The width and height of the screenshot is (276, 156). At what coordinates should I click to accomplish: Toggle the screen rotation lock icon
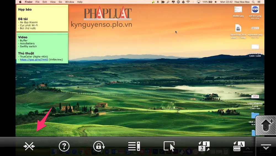point(99,146)
